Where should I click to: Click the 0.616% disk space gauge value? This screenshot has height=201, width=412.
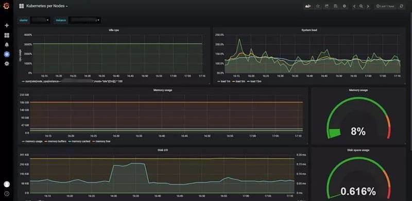[x=358, y=191]
